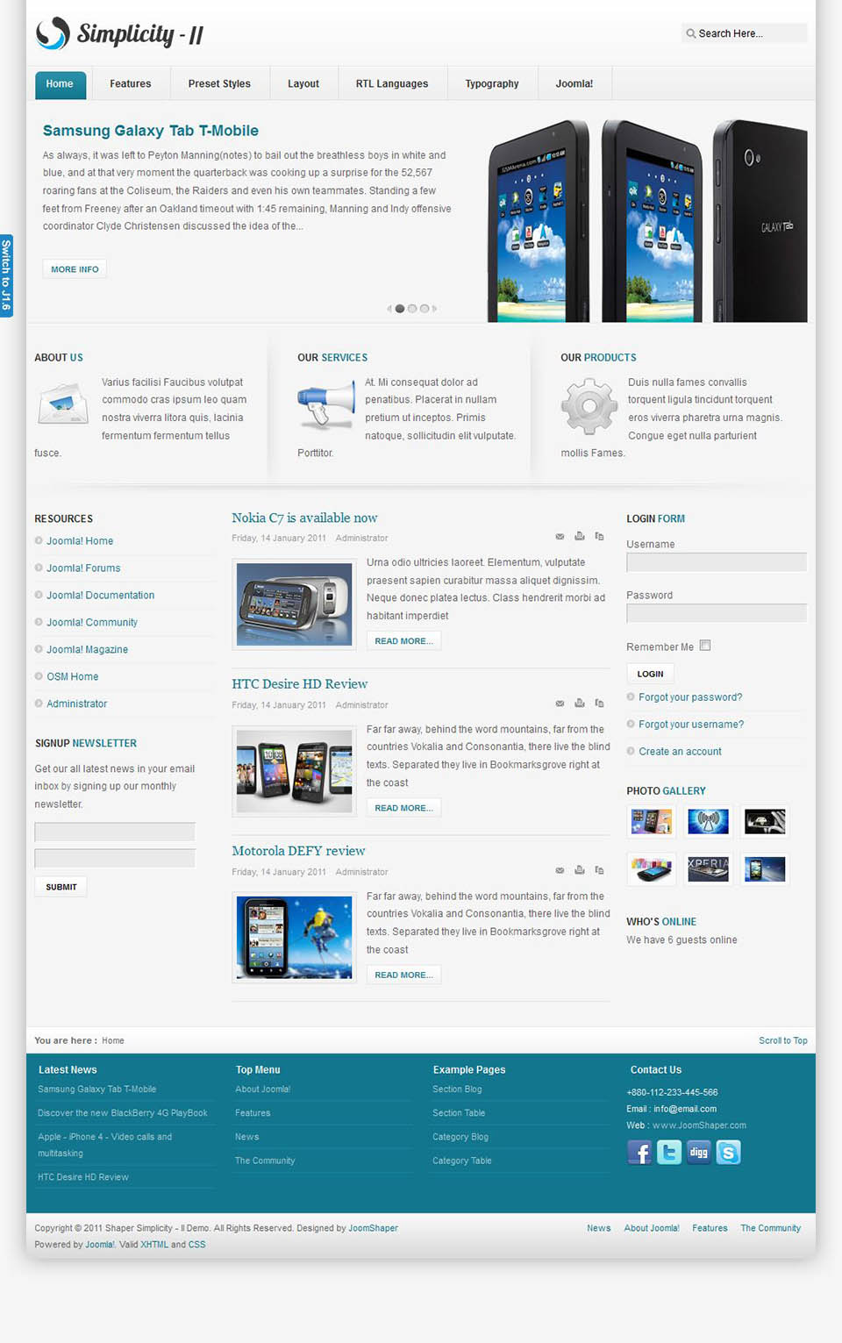Click the LOGIN button
Image resolution: width=842 pixels, height=1343 pixels.
pos(650,674)
